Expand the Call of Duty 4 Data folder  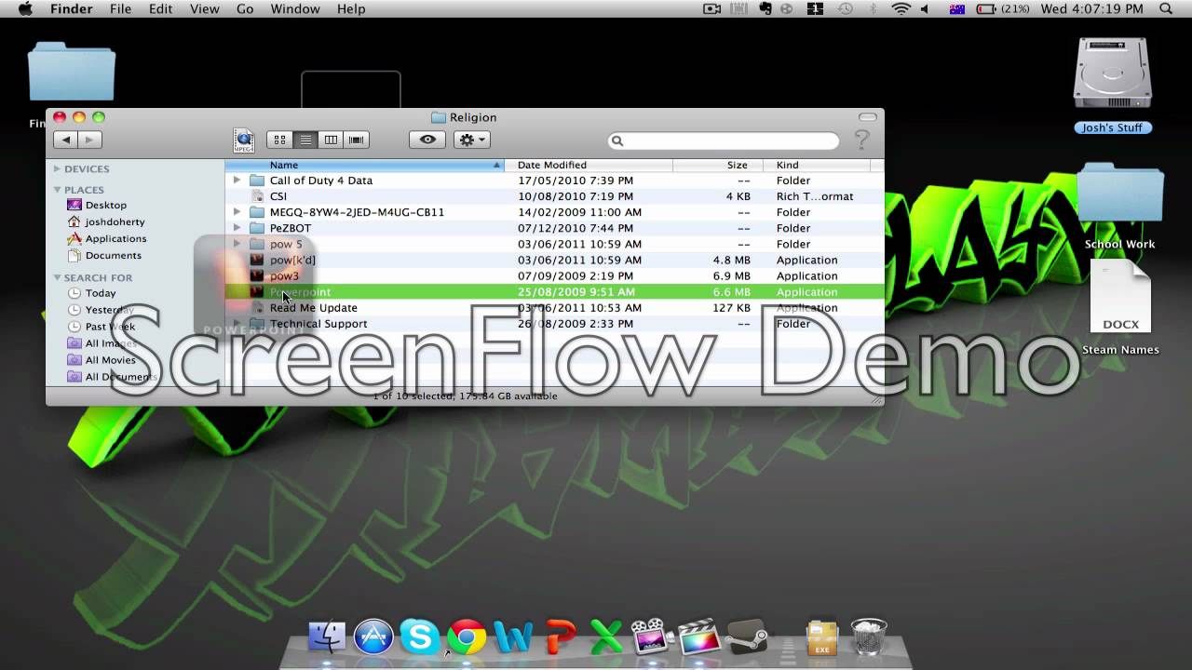(237, 181)
